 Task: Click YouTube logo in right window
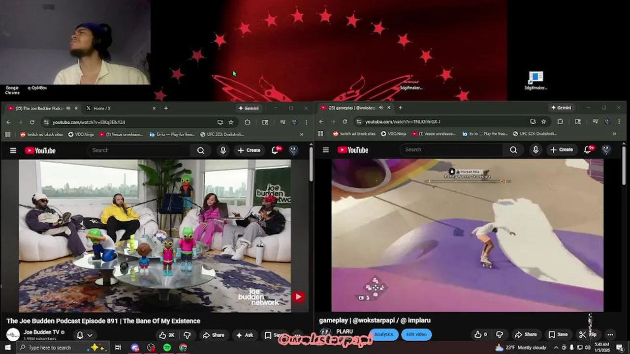(x=353, y=150)
